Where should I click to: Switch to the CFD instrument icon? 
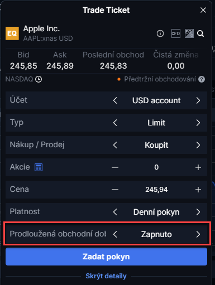pyautogui.click(x=176, y=33)
